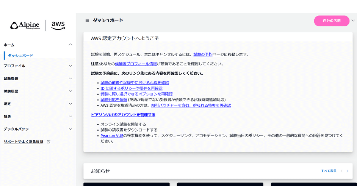Click ピアソンVUEのアカウントを管理する link
This screenshot has height=186, width=357.
click(123, 115)
